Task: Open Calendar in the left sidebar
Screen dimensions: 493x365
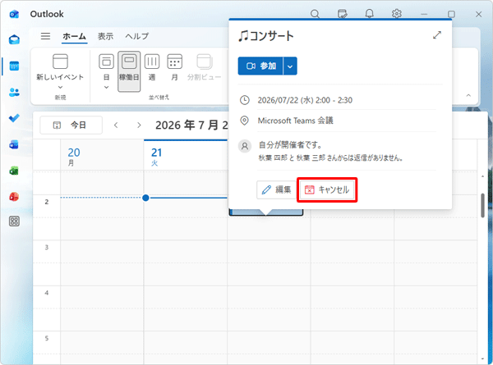Action: pyautogui.click(x=14, y=66)
